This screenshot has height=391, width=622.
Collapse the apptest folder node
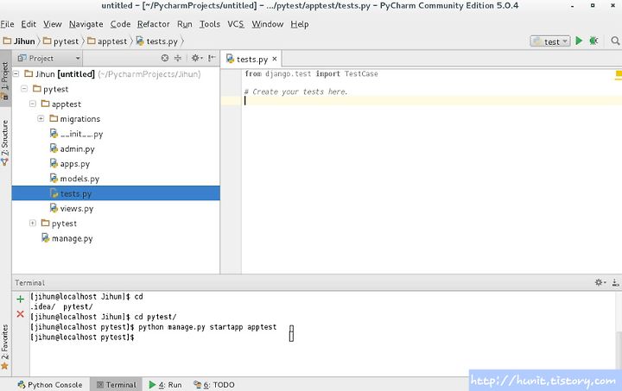coord(33,104)
